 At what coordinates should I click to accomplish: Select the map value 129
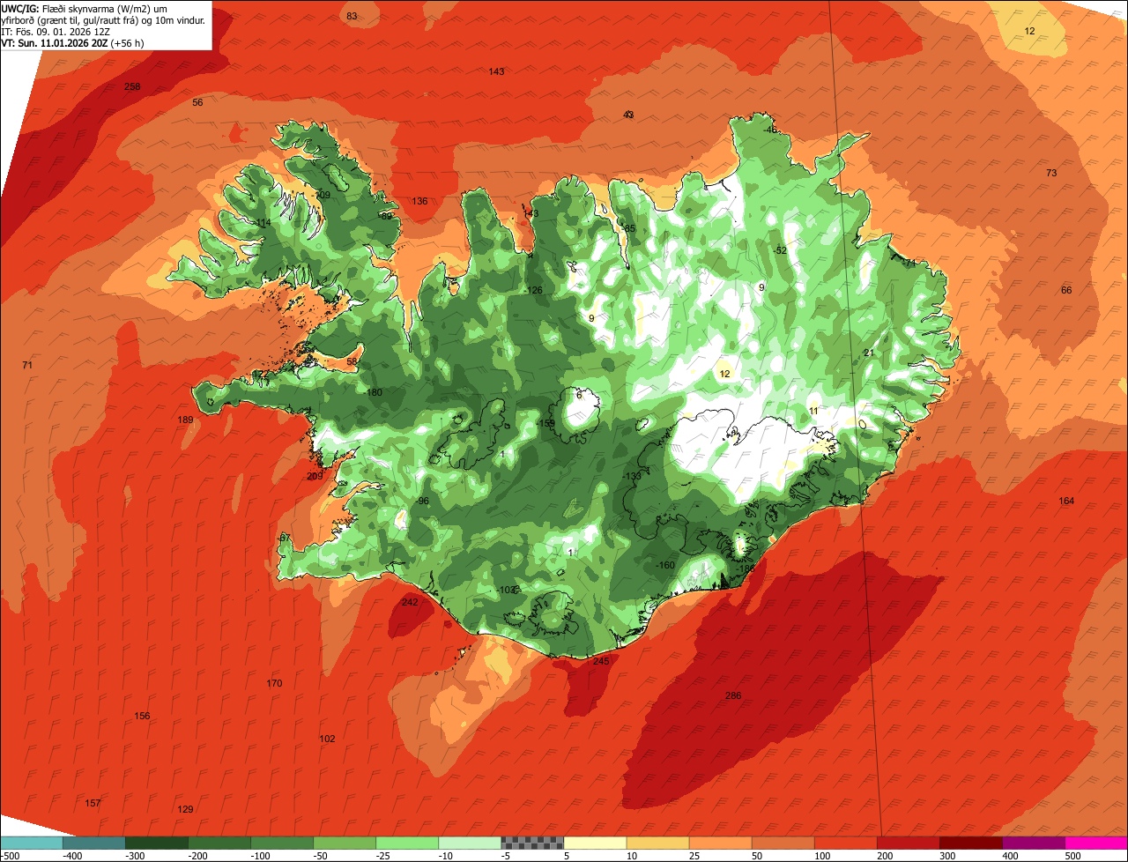coord(185,809)
